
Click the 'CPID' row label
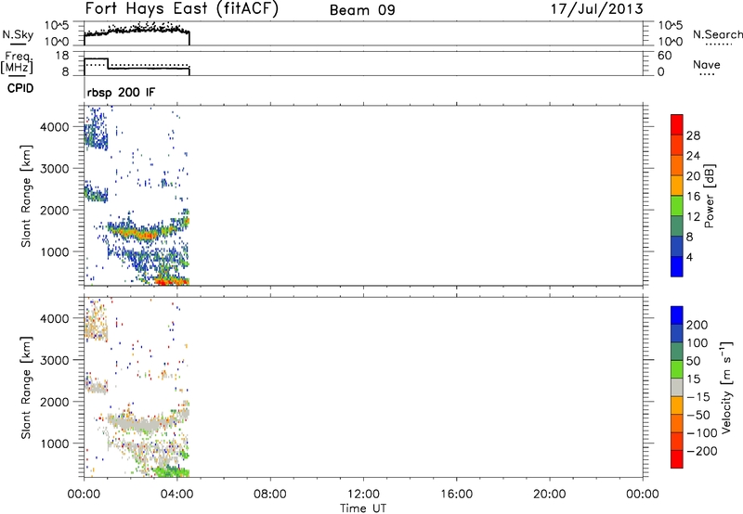tap(20, 88)
